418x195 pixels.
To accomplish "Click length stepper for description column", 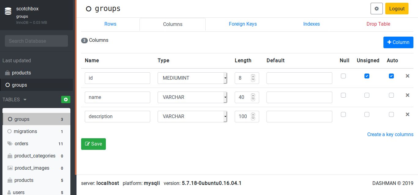I will [253, 117].
